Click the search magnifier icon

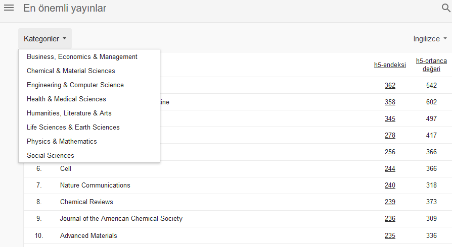click(445, 9)
